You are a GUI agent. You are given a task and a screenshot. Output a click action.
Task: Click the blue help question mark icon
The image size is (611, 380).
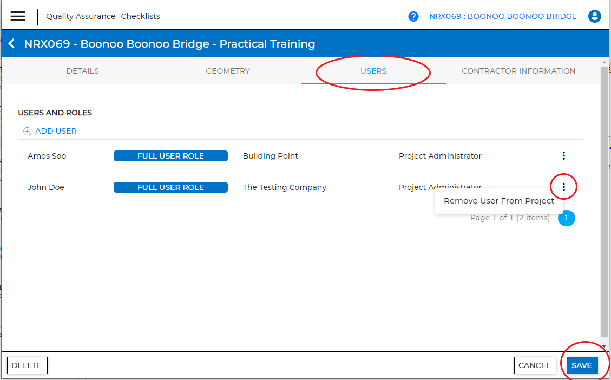413,16
